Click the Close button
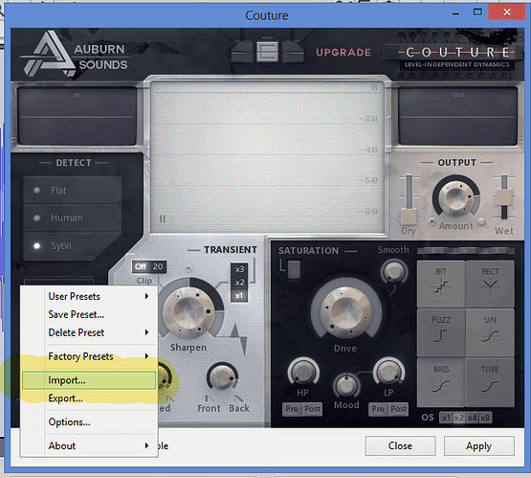The height and width of the screenshot is (478, 531). [400, 445]
